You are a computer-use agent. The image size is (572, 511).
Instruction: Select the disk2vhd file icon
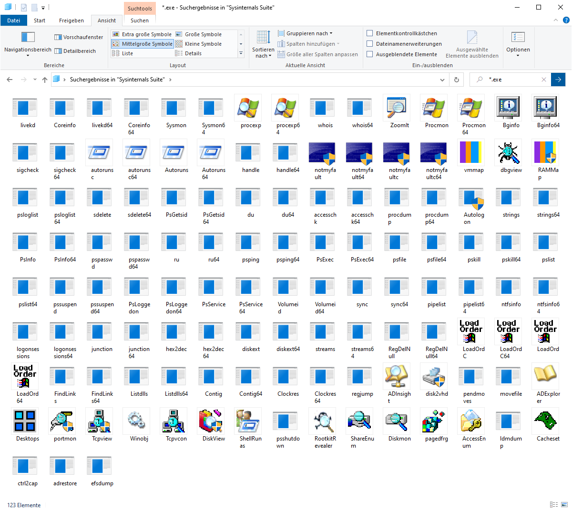point(434,376)
